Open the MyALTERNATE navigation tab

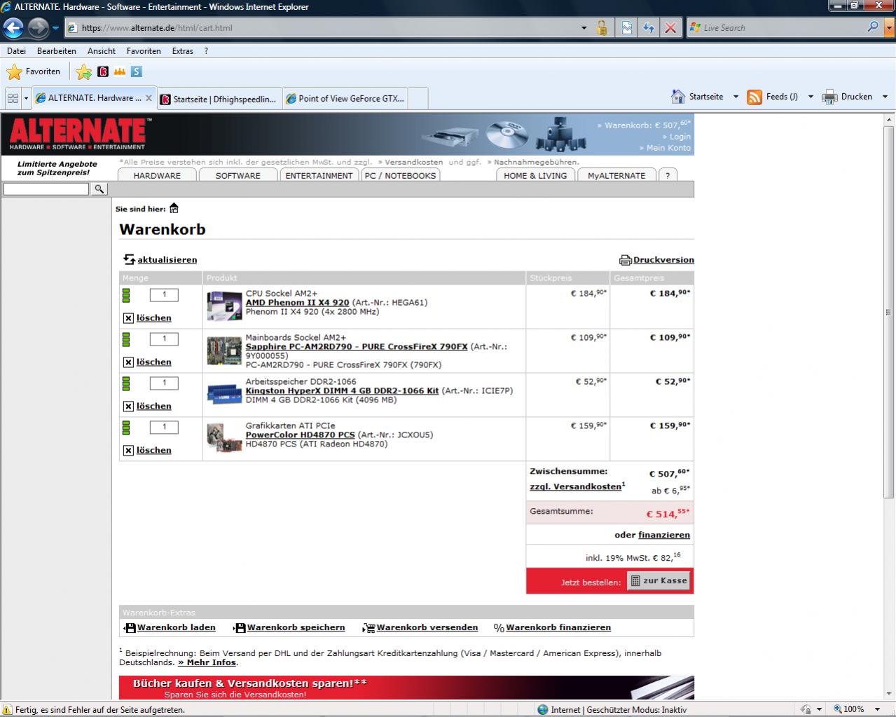pyautogui.click(x=616, y=175)
